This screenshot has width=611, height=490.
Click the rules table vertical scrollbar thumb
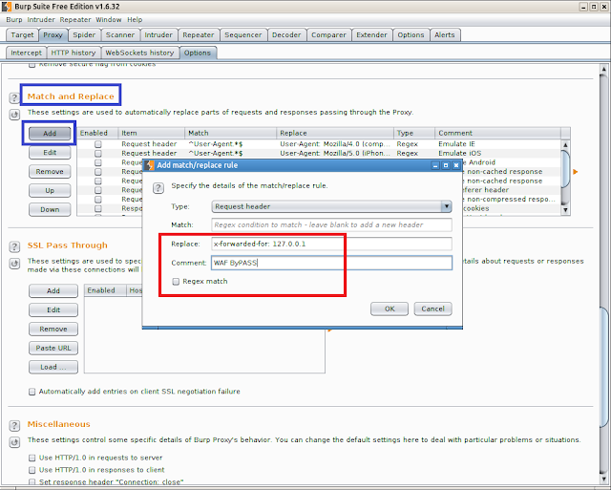(x=565, y=168)
